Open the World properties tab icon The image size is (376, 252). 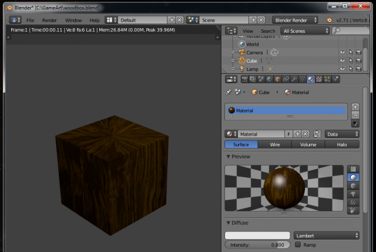pos(269,79)
